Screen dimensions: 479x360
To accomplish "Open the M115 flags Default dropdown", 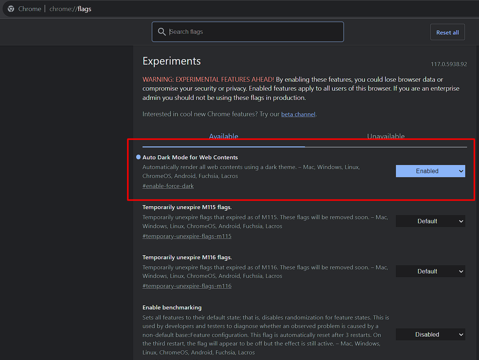I will [x=430, y=221].
